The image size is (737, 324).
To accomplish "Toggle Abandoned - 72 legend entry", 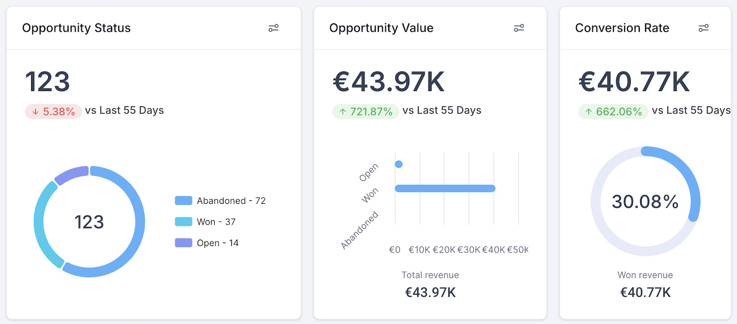I will [221, 201].
